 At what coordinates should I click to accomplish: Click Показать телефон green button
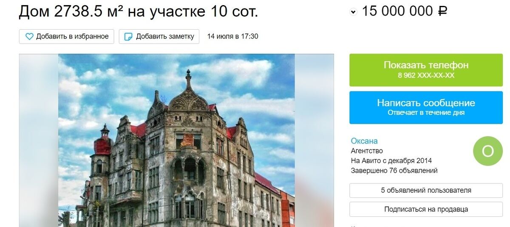[426, 70]
